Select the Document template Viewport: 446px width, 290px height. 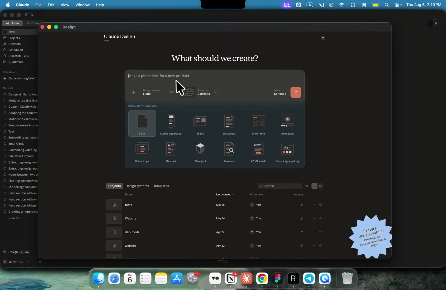[x=229, y=124]
